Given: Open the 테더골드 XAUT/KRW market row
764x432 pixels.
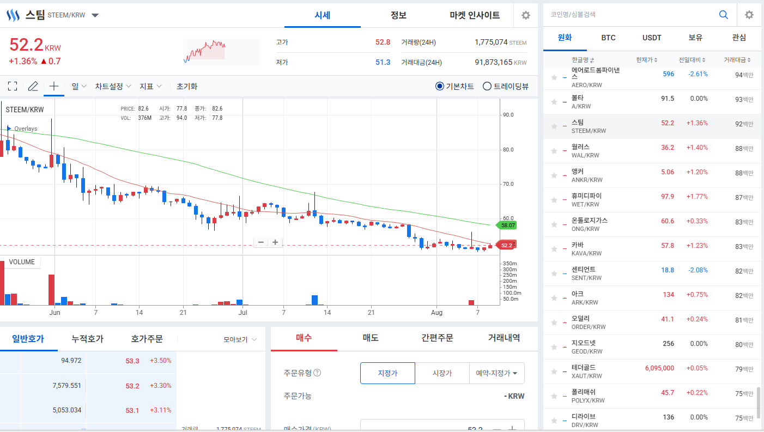Looking at the screenshot, I should [652, 372].
